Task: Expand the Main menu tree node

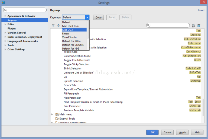Action: (52, 114)
